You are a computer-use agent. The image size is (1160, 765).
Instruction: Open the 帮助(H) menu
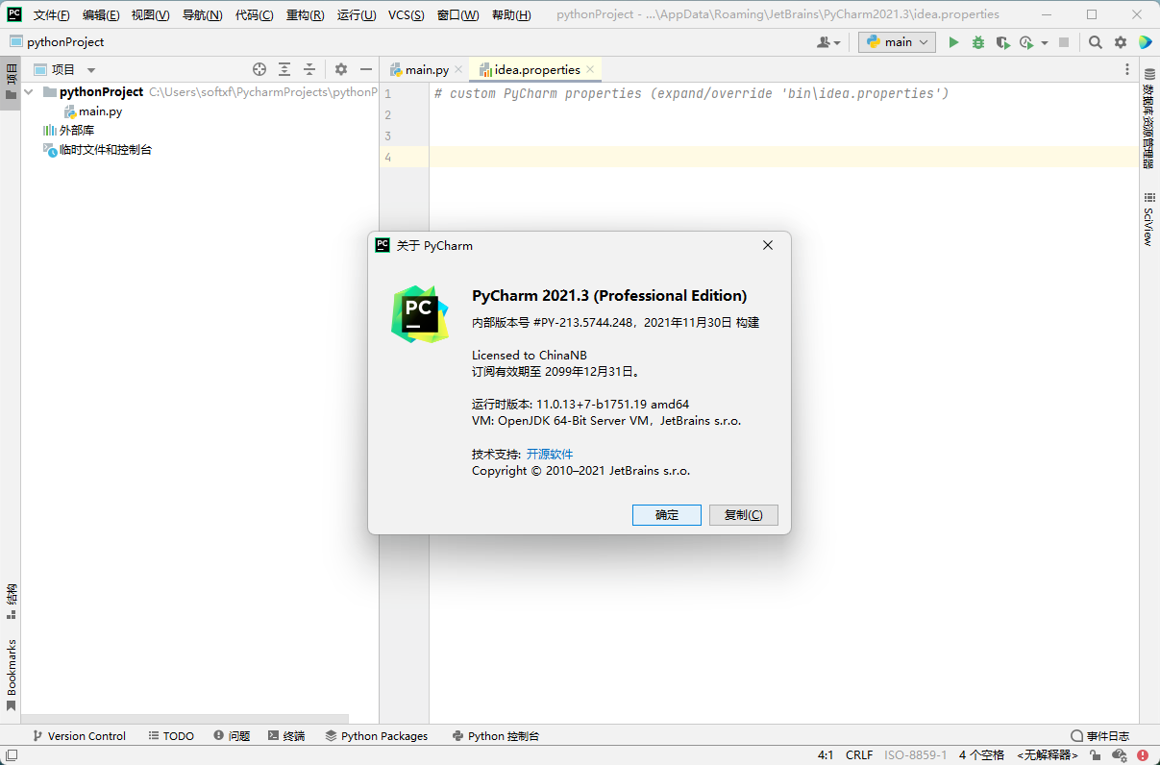pyautogui.click(x=511, y=15)
